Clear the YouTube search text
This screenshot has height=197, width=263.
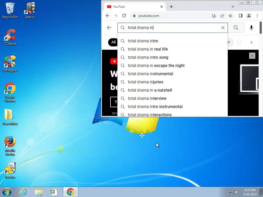[x=223, y=28]
